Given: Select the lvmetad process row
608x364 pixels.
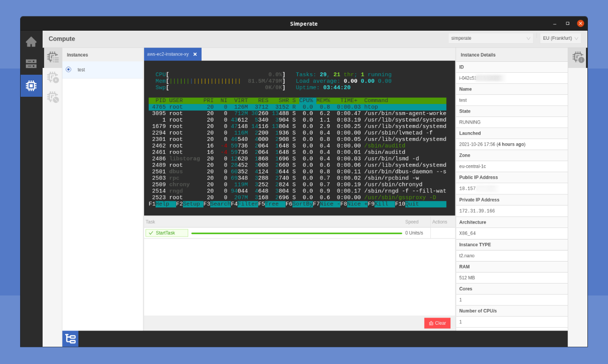Looking at the screenshot, I should pyautogui.click(x=297, y=133).
